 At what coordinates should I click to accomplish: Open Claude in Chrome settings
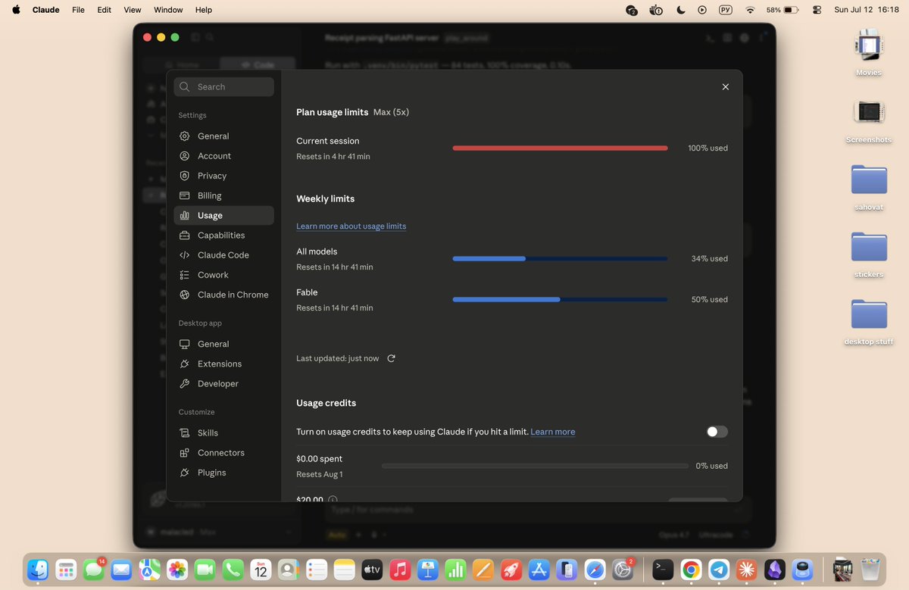click(x=223, y=295)
